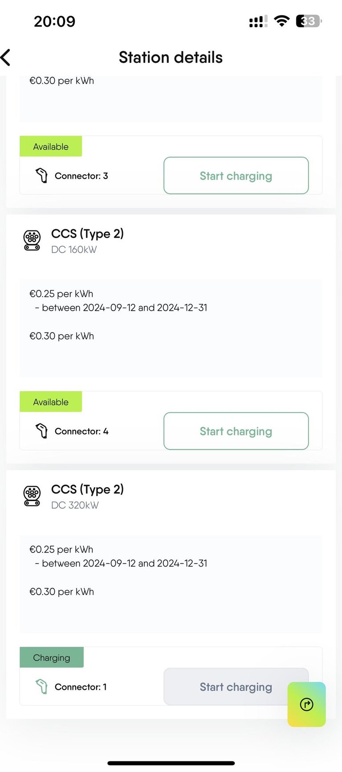The width and height of the screenshot is (342, 772).
Task: Tap the DC 160kW pricing info box
Action: click(171, 328)
